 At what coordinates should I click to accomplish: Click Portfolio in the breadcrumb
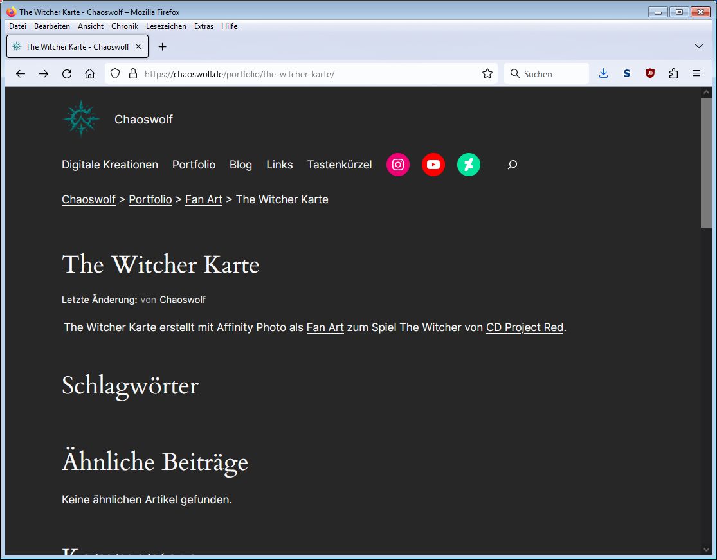pos(150,199)
